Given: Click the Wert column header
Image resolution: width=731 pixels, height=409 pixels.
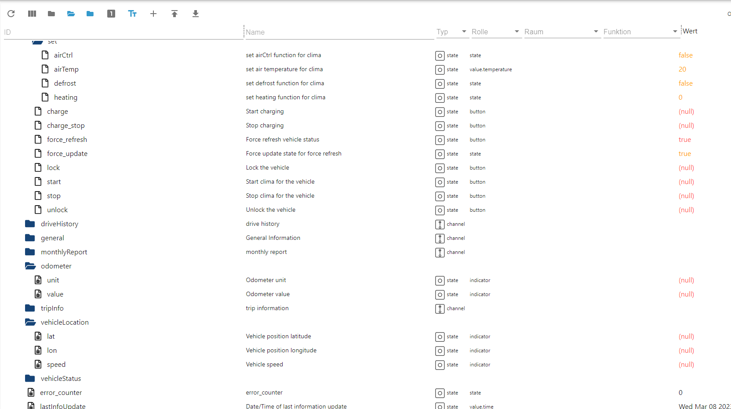Looking at the screenshot, I should tap(690, 31).
